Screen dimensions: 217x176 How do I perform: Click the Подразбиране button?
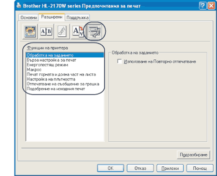(x=193, y=155)
